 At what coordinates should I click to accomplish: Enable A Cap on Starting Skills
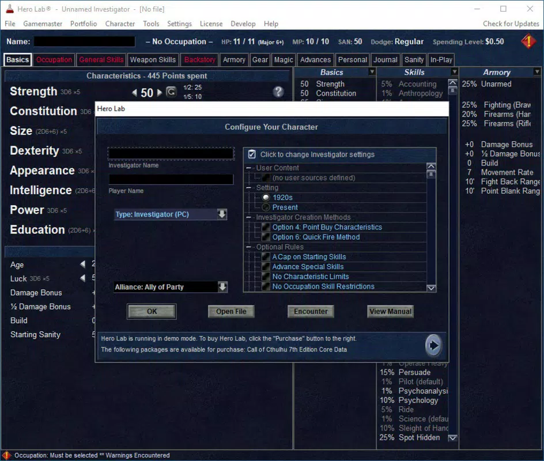(266, 256)
